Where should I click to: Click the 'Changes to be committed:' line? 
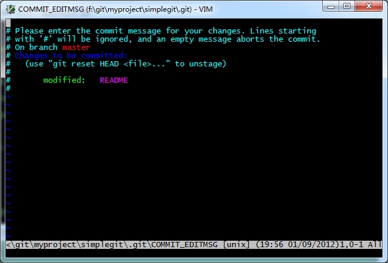click(x=71, y=55)
